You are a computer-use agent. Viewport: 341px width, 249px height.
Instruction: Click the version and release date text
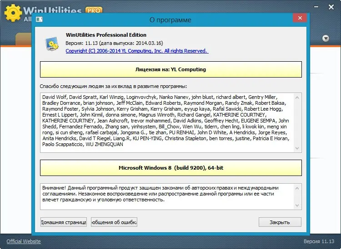click(114, 43)
